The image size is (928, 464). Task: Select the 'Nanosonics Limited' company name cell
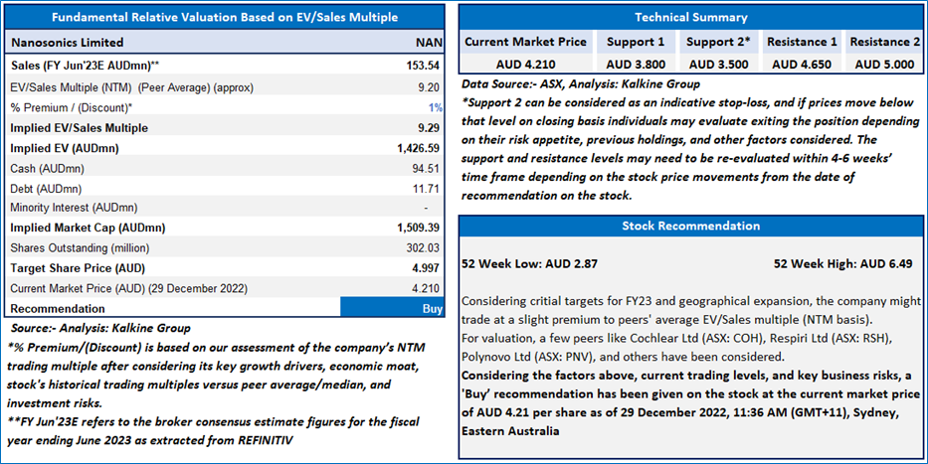point(68,43)
